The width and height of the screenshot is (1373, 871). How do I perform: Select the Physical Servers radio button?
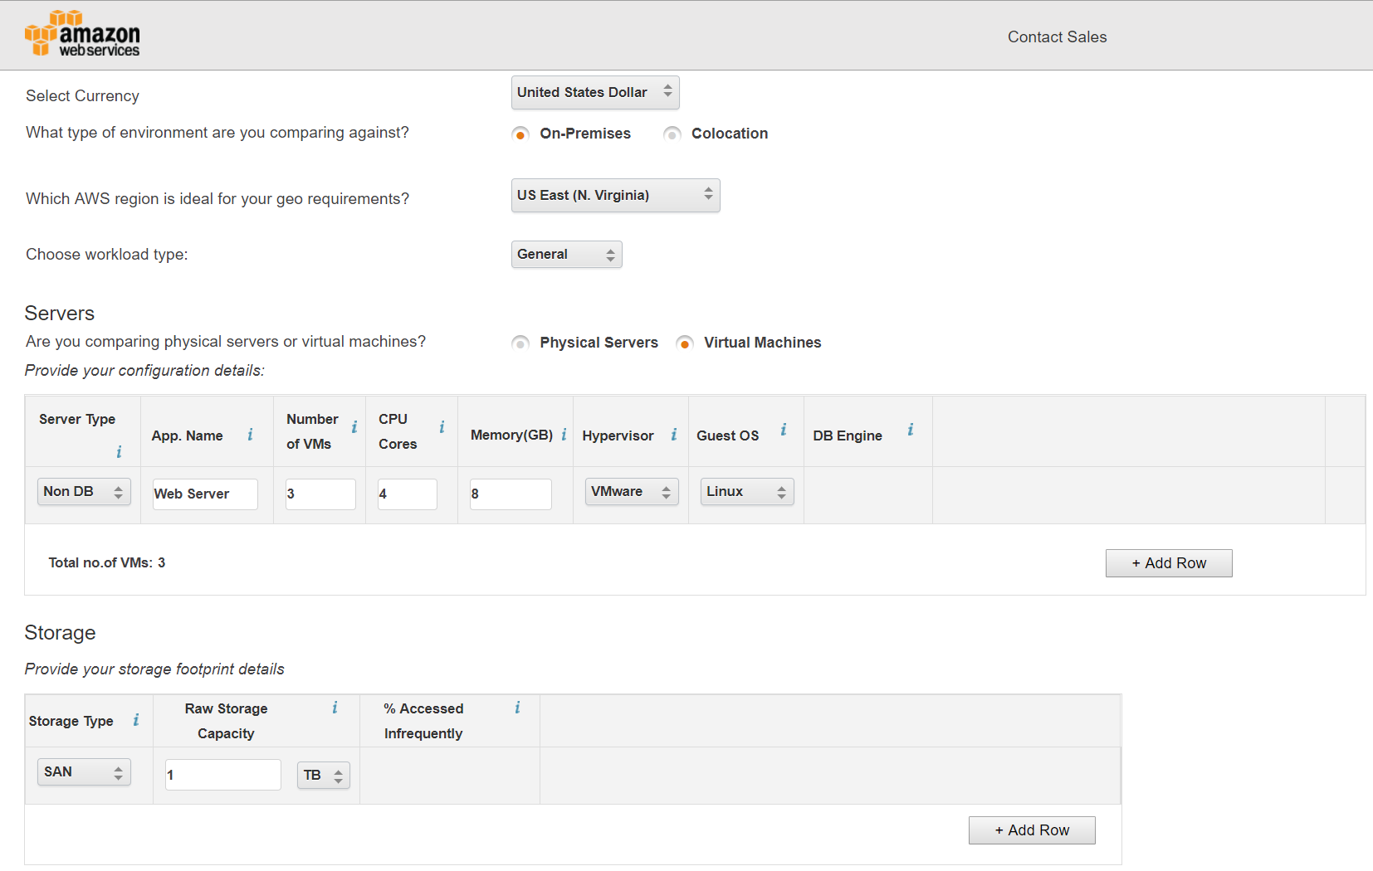(520, 343)
